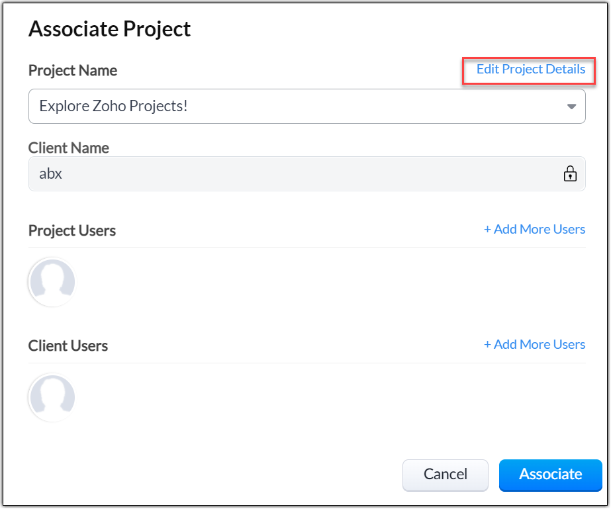Click the Associate Project dialog heading

[109, 29]
